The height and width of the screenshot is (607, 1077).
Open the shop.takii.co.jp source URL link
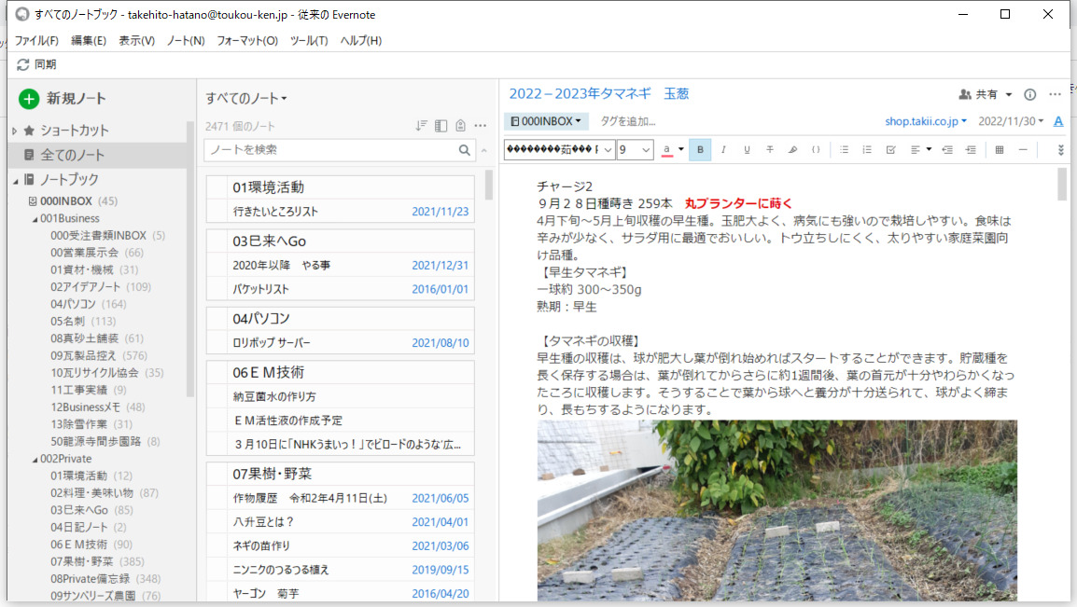pos(926,121)
